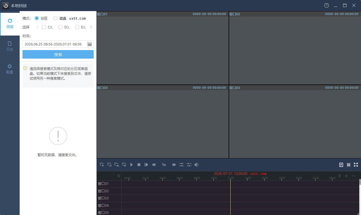Select playback pane 窗口01
This screenshot has width=361, height=215.
click(163, 48)
